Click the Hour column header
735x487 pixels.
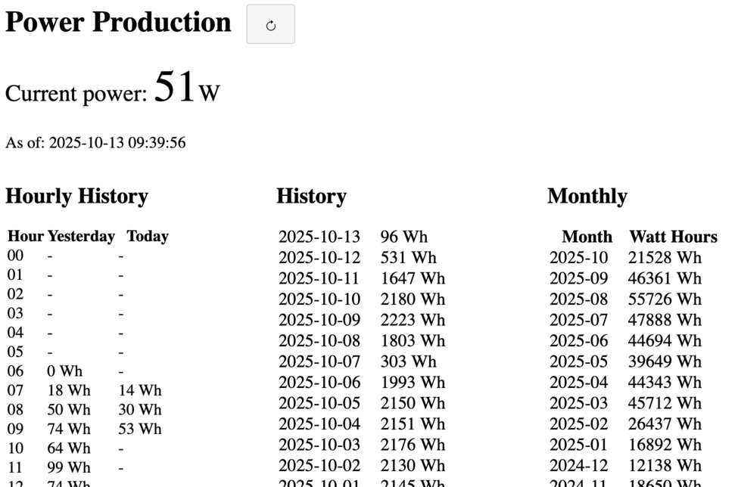pyautogui.click(x=23, y=236)
